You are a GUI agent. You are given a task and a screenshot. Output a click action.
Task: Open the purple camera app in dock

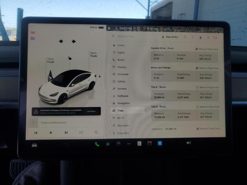coord(118,144)
